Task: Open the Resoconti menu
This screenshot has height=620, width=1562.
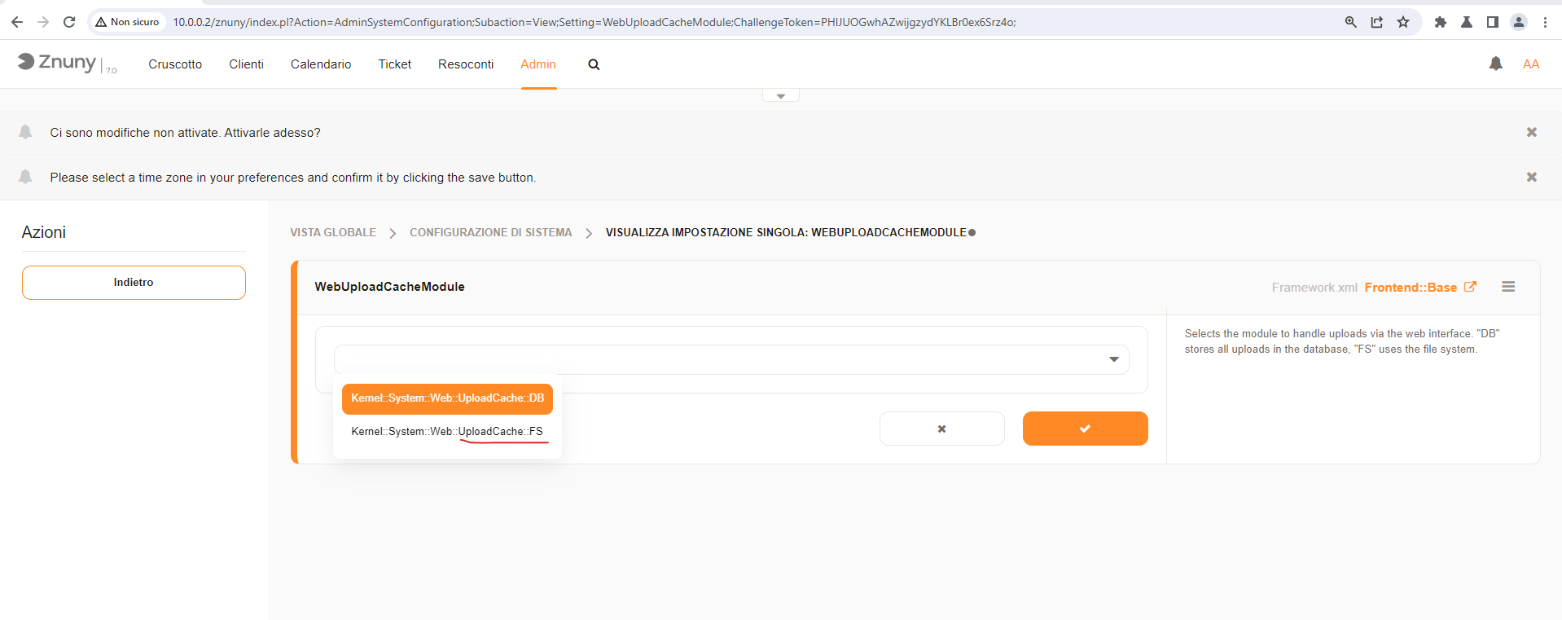Action: tap(466, 64)
